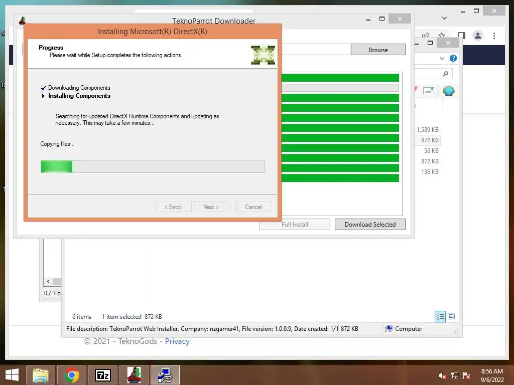Click the 'Downloading Components' step text
Image resolution: width=514 pixels, height=385 pixels.
coord(79,88)
